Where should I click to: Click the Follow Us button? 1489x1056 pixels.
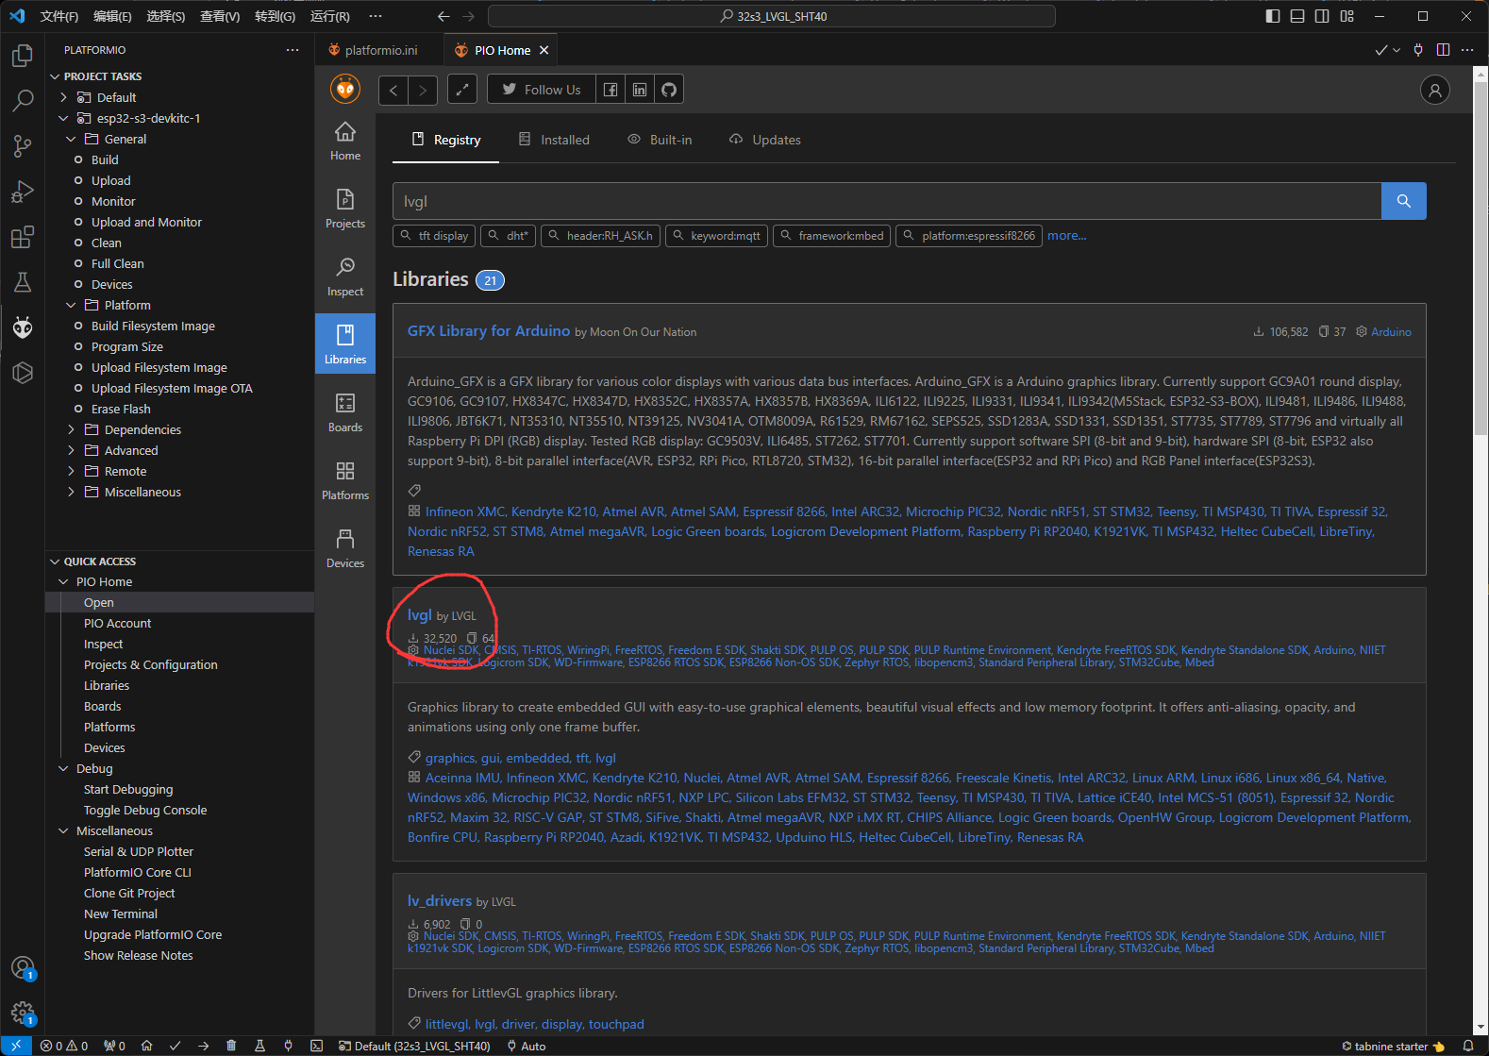pos(542,90)
